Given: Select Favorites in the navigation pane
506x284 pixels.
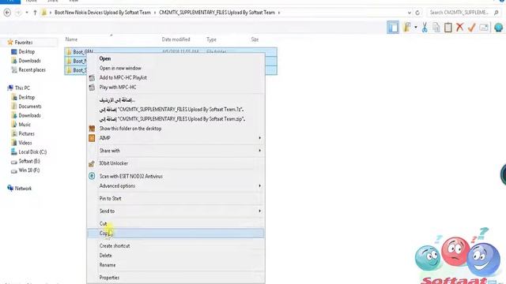Looking at the screenshot, I should click(x=23, y=42).
